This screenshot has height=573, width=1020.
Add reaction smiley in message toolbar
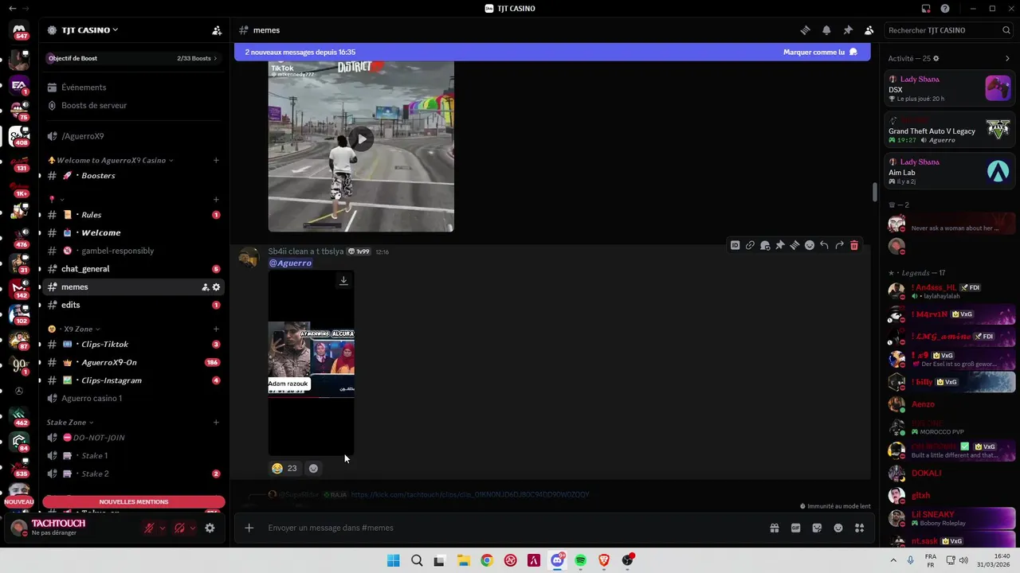tap(810, 245)
